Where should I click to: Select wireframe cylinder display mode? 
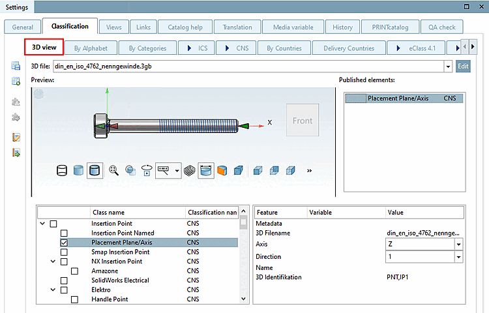(x=63, y=170)
